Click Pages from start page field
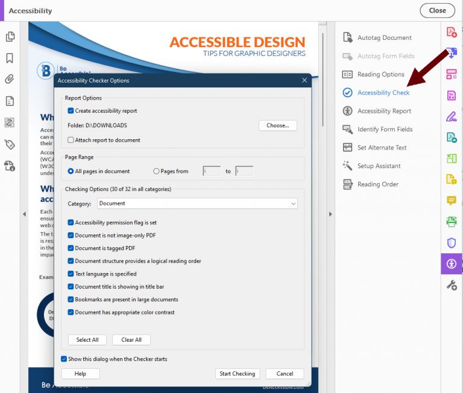The height and width of the screenshot is (393, 463). pyautogui.click(x=212, y=171)
